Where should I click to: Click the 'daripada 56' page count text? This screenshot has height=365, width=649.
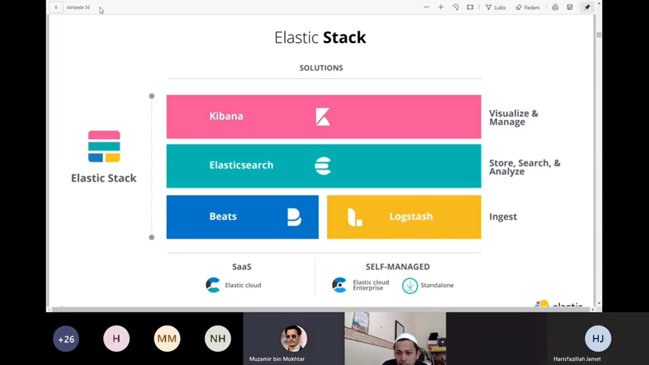(78, 8)
